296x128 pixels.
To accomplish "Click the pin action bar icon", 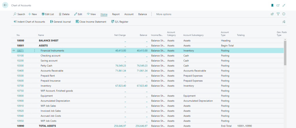I will pyautogui.click(x=284, y=22).
